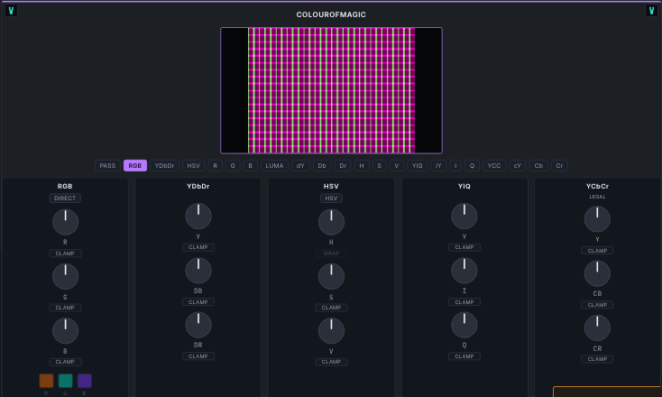662x397 pixels.
Task: Select the Cb output button
Action: (538, 165)
